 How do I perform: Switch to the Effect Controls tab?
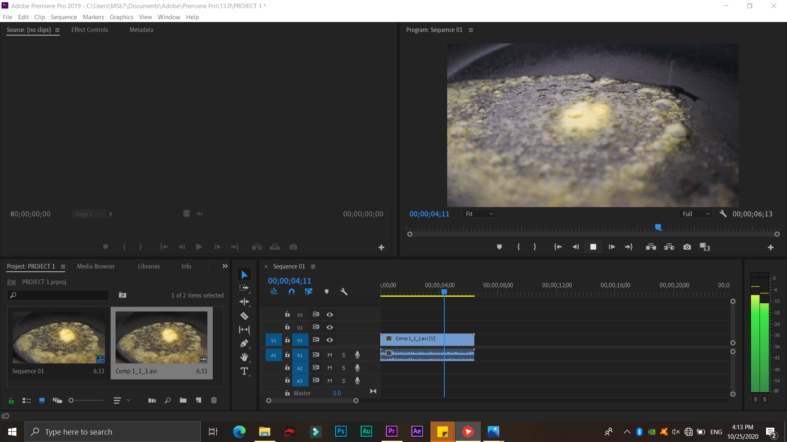click(x=89, y=30)
